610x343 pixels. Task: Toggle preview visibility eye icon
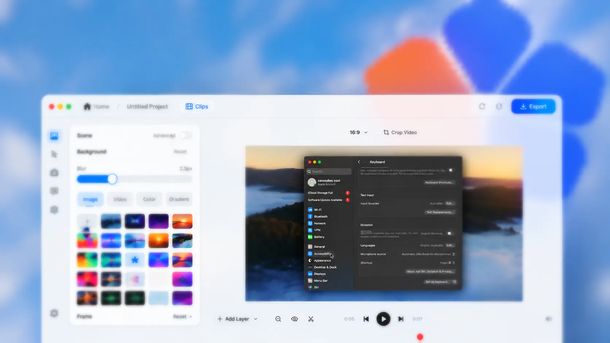tap(294, 319)
